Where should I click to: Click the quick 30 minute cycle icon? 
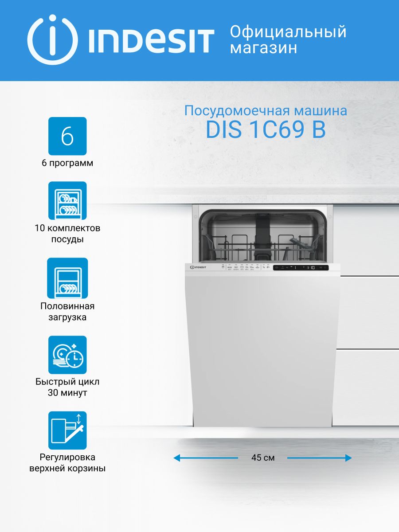(x=67, y=355)
